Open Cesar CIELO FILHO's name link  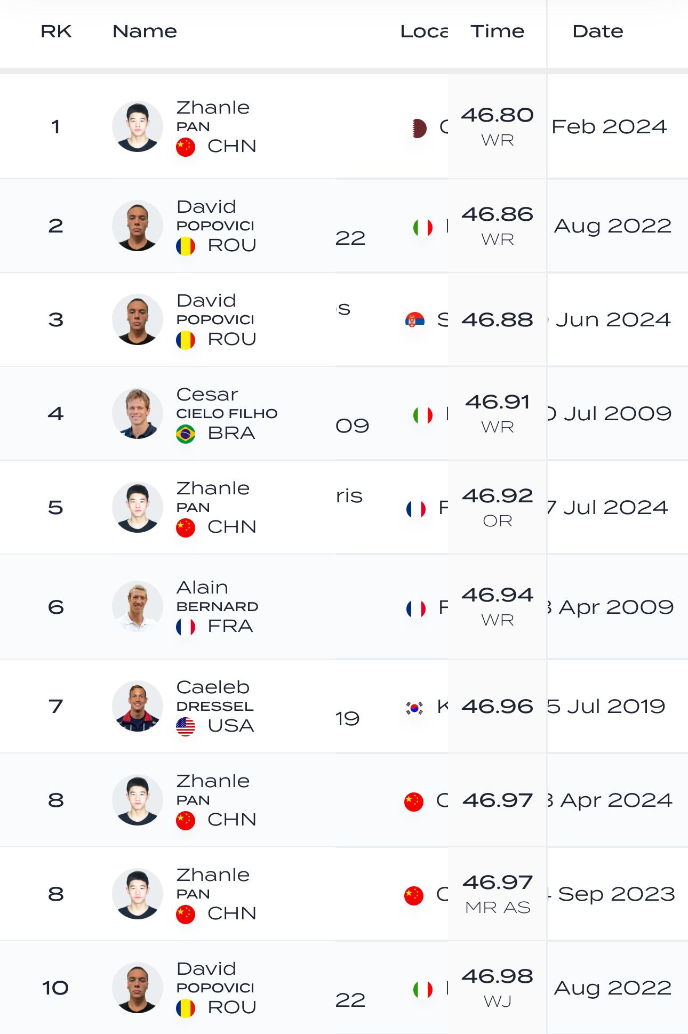227,403
